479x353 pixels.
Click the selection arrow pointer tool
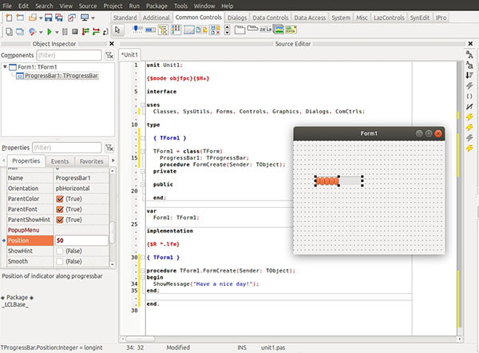pyautogui.click(x=117, y=30)
